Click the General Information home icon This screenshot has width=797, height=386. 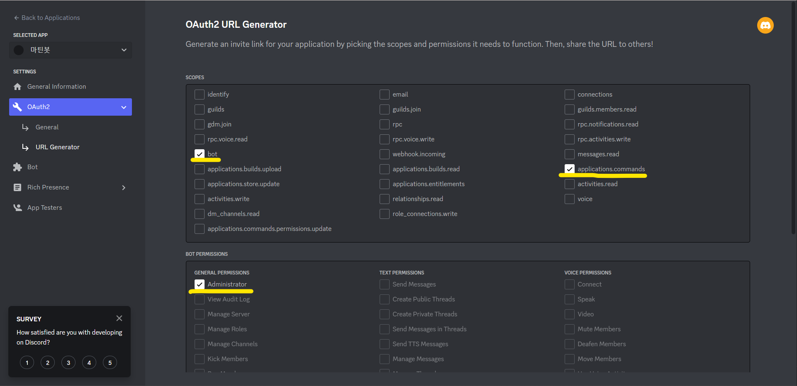tap(17, 87)
